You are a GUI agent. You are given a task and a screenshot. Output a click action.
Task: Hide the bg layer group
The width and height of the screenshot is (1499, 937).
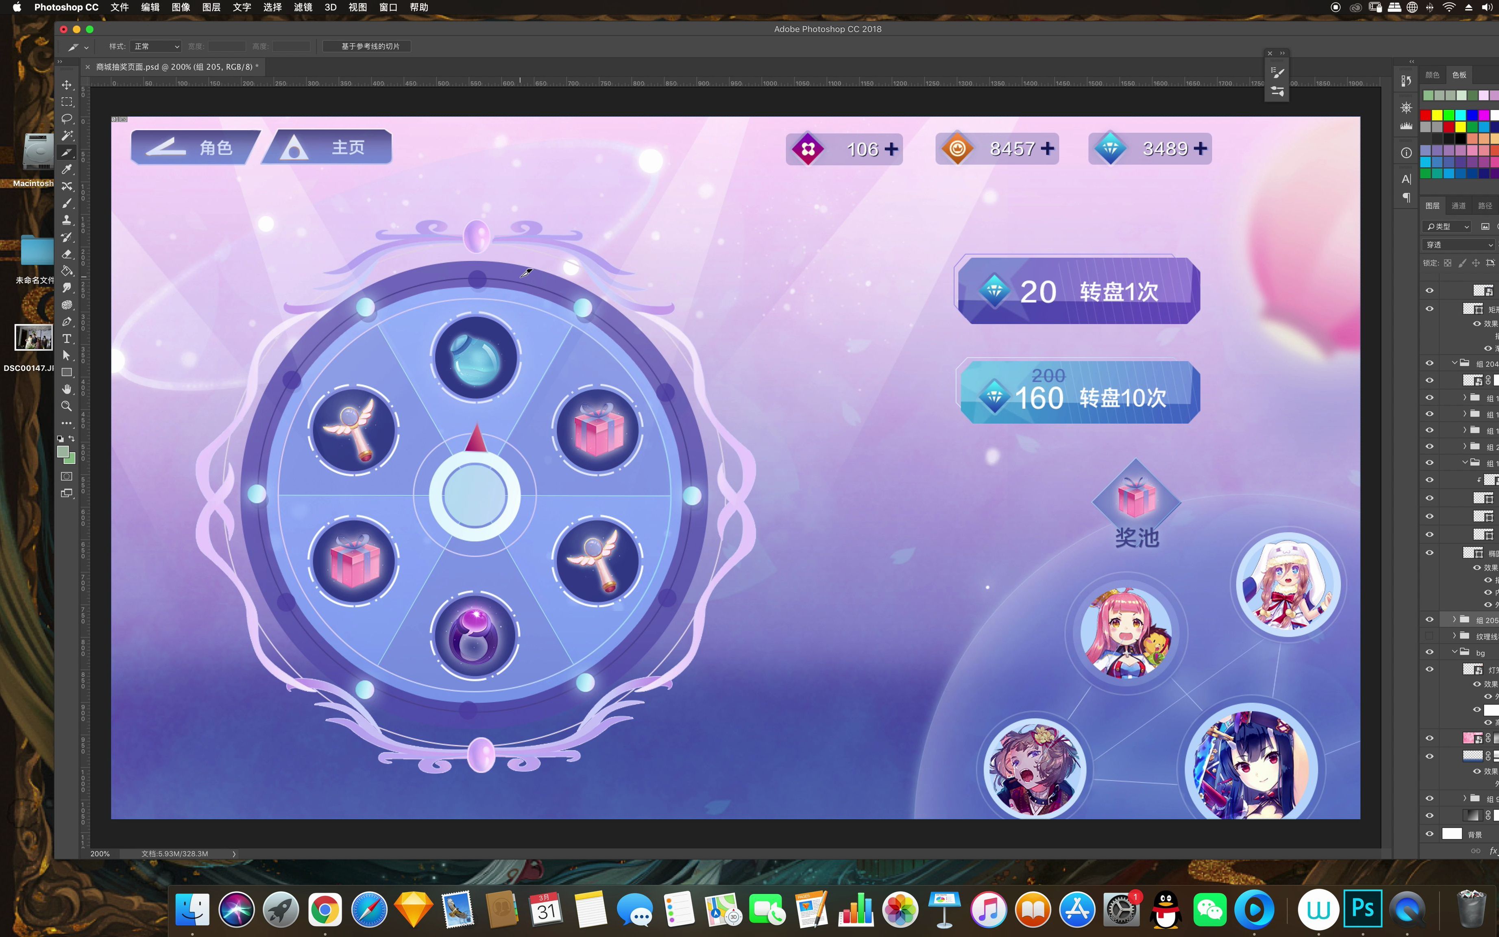pyautogui.click(x=1429, y=652)
